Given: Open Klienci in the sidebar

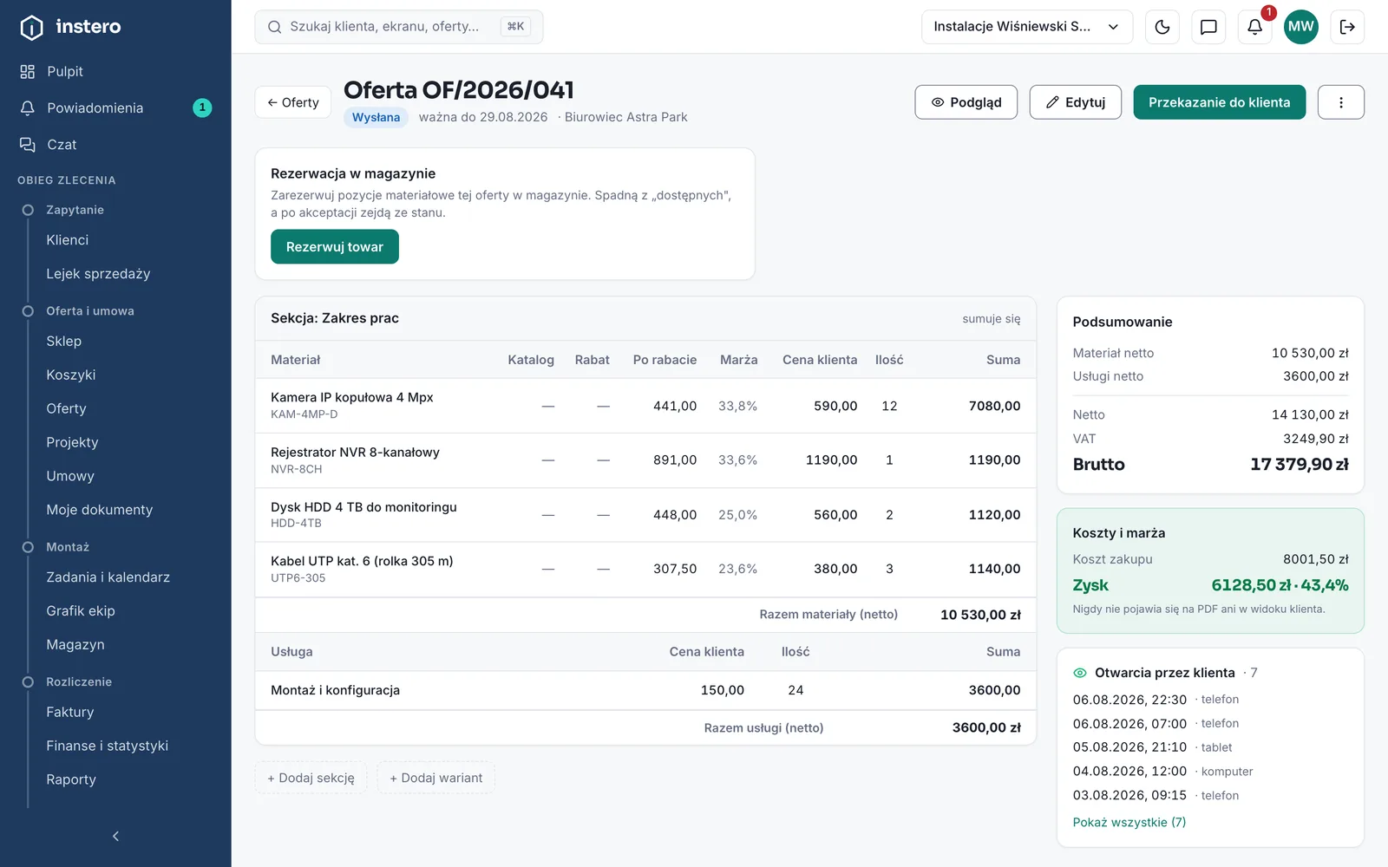Looking at the screenshot, I should 68,240.
